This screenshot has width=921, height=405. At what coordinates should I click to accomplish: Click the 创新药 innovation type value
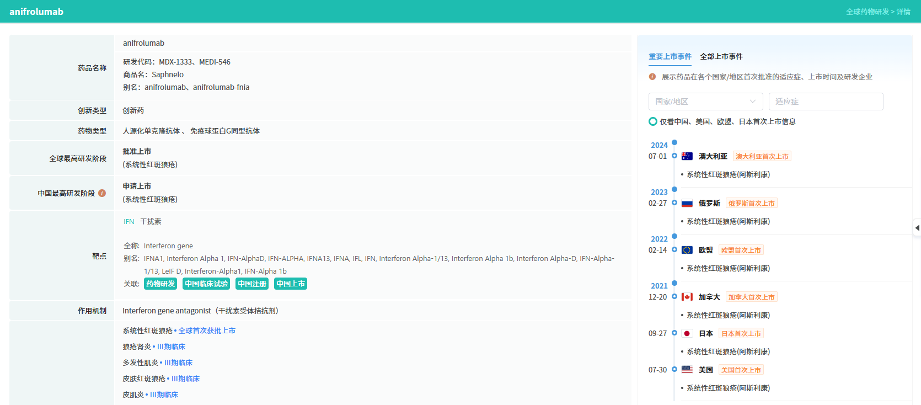133,110
